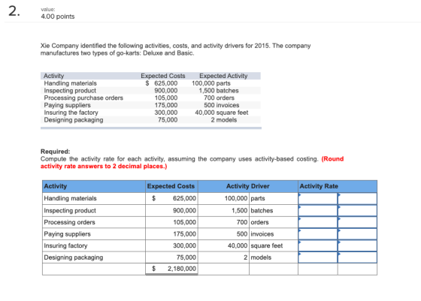Click the Handling materials second rate input field
Image resolution: width=421 pixels, height=301 pixels.
pyautogui.click(x=357, y=199)
